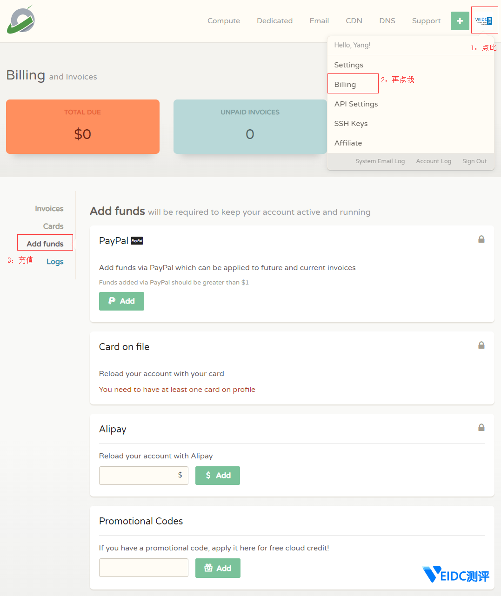This screenshot has height=596, width=501.
Task: Switch to the Invoices sidebar tab
Action: point(49,209)
